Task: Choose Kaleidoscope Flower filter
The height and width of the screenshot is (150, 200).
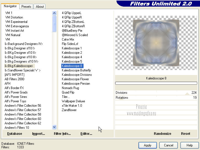Action: click(x=75, y=79)
